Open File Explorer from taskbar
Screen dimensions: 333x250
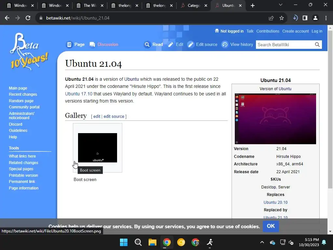coord(152,242)
